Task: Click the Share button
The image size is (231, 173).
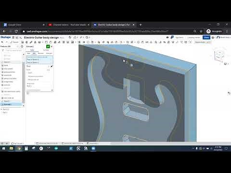Action: pos(206,37)
